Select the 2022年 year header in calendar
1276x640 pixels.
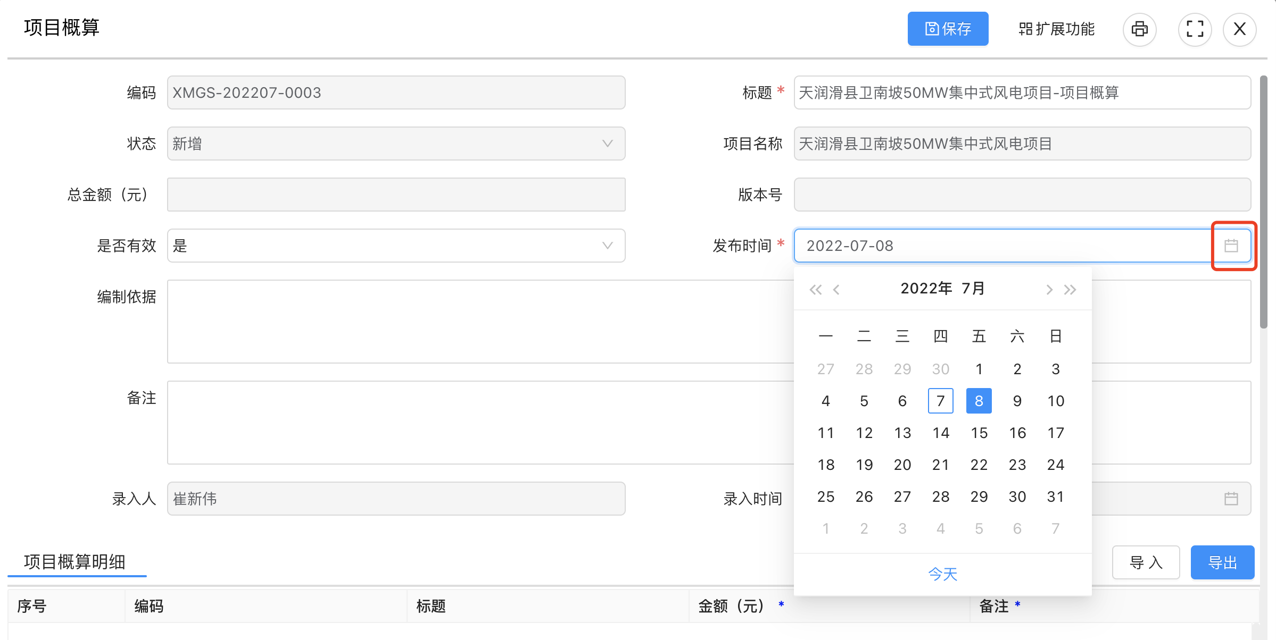pos(926,289)
